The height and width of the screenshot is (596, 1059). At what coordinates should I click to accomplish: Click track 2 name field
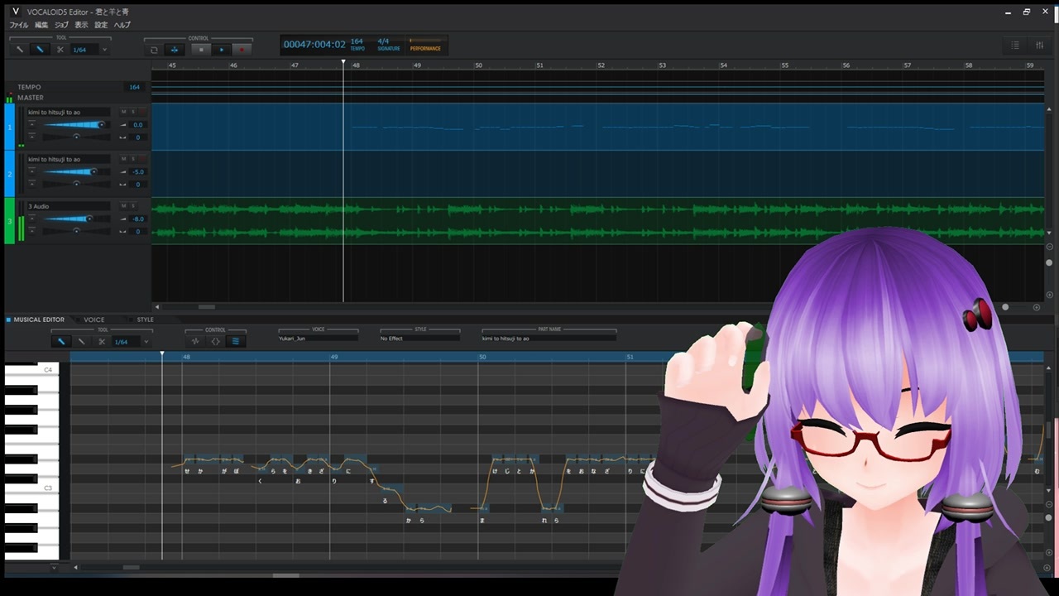pyautogui.click(x=68, y=159)
